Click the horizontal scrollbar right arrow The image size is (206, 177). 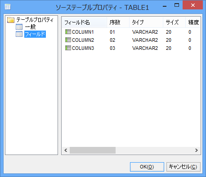197,150
